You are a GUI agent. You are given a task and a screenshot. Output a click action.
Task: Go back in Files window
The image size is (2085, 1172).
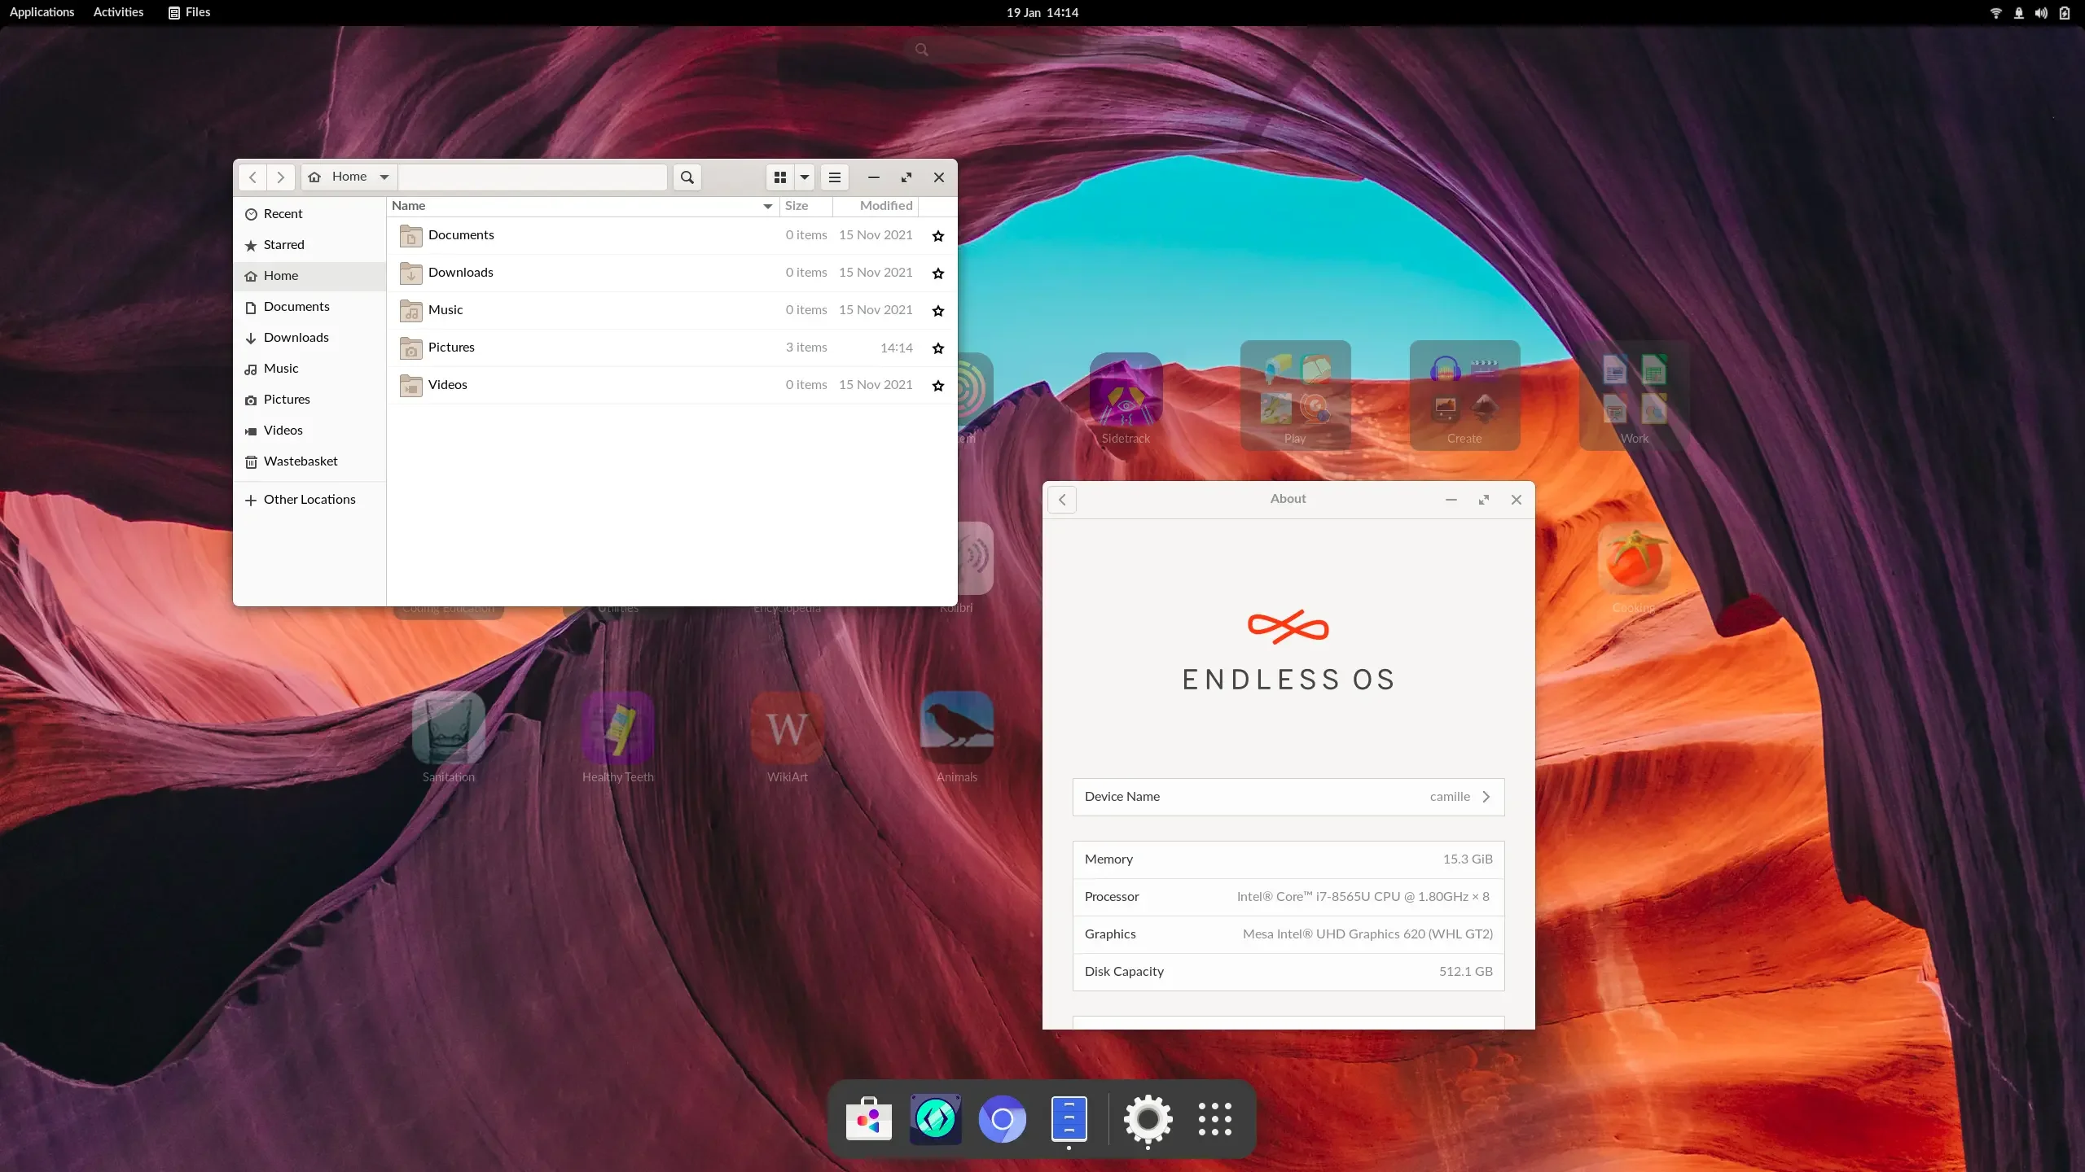click(253, 177)
